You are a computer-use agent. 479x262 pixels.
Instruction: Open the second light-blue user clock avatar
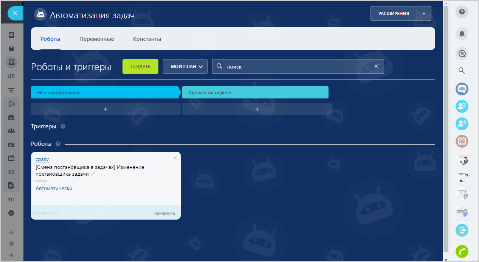[462, 124]
